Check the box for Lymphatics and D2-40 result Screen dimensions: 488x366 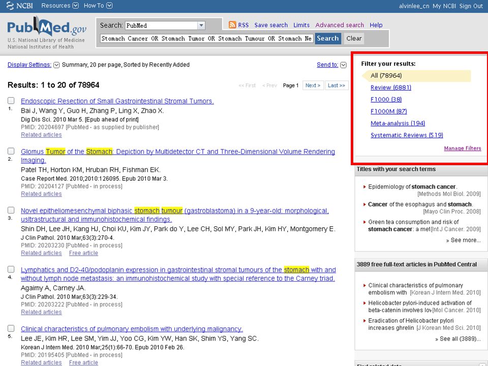11,269
